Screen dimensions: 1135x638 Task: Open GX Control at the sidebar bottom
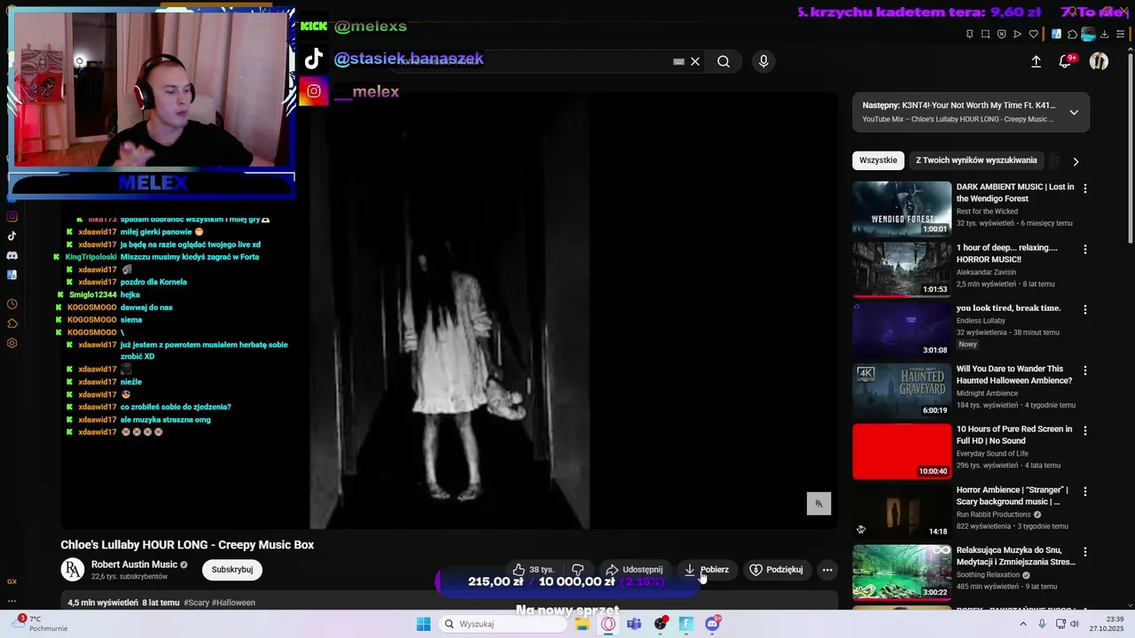click(12, 581)
